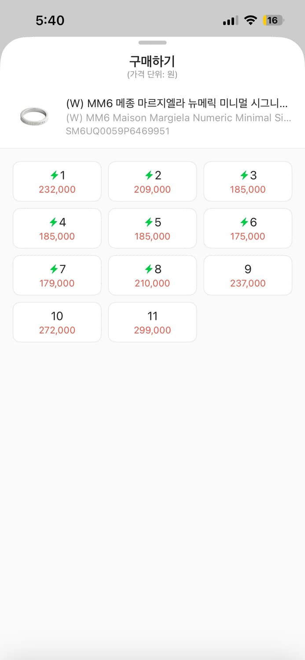This screenshot has width=305, height=660.
Task: Open the silver ring product thumbnail
Action: coord(34,117)
